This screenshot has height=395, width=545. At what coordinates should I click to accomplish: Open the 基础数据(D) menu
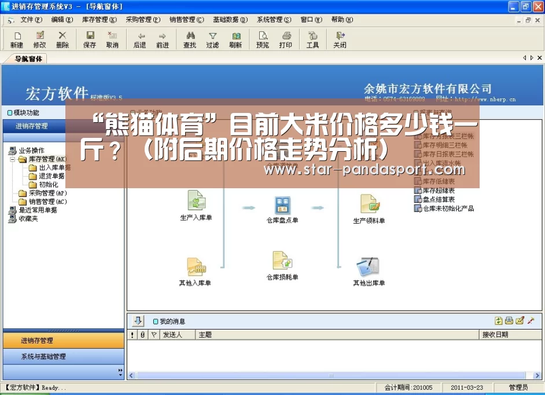click(x=230, y=20)
